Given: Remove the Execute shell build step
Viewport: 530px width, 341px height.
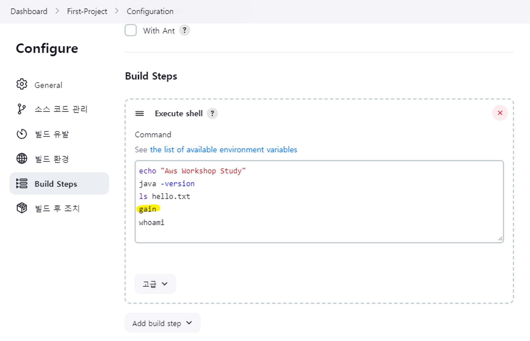Looking at the screenshot, I should [500, 113].
